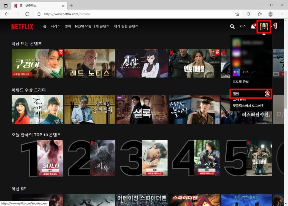The image size is (288, 206).
Task: Click the profile avatar in header
Action: 264,27
